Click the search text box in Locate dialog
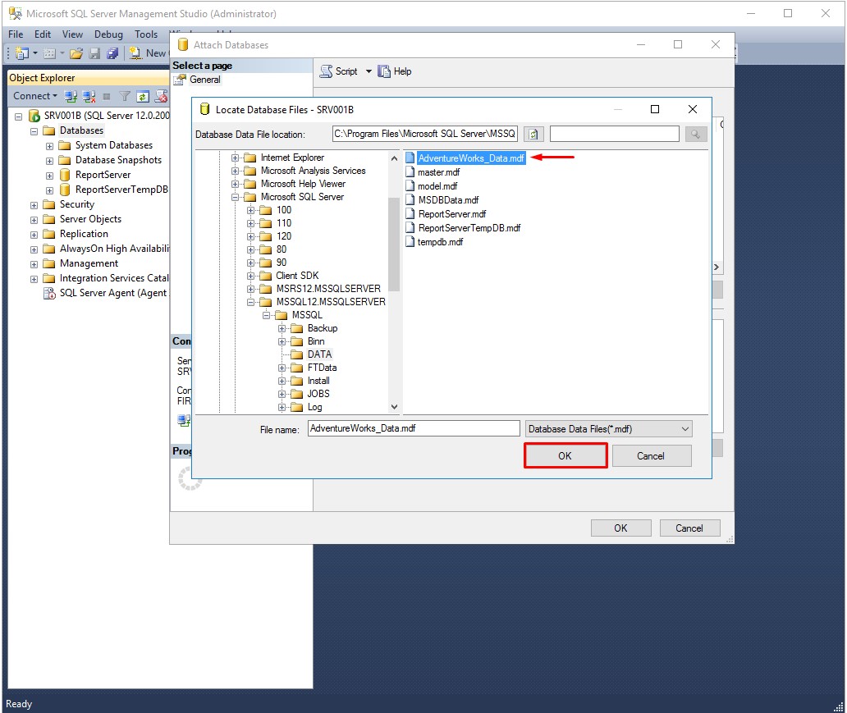The width and height of the screenshot is (847, 713). 614,134
